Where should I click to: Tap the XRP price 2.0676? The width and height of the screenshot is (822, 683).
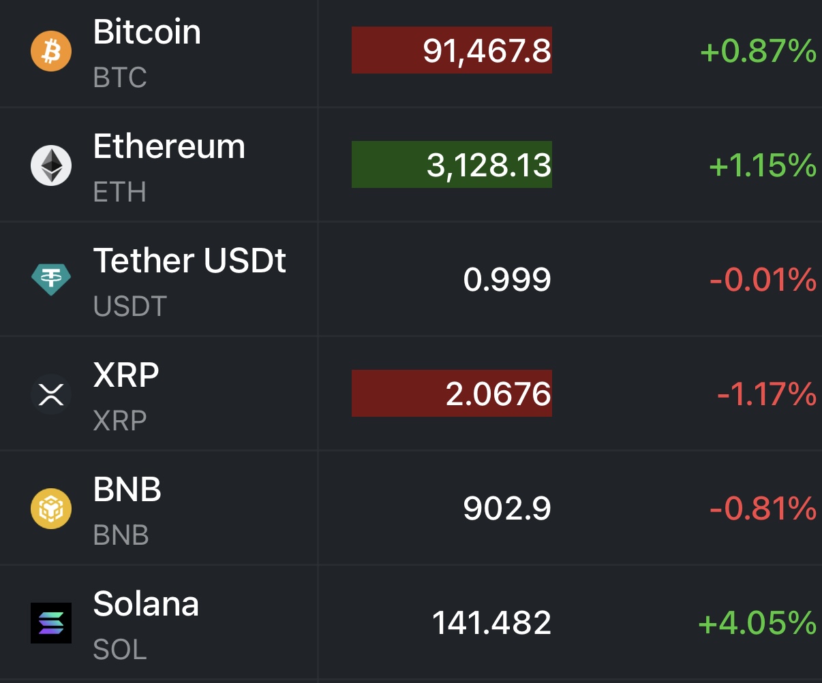[x=498, y=394]
